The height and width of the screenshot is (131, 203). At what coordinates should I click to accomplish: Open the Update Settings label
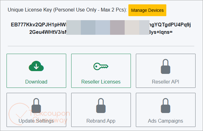point(36,121)
